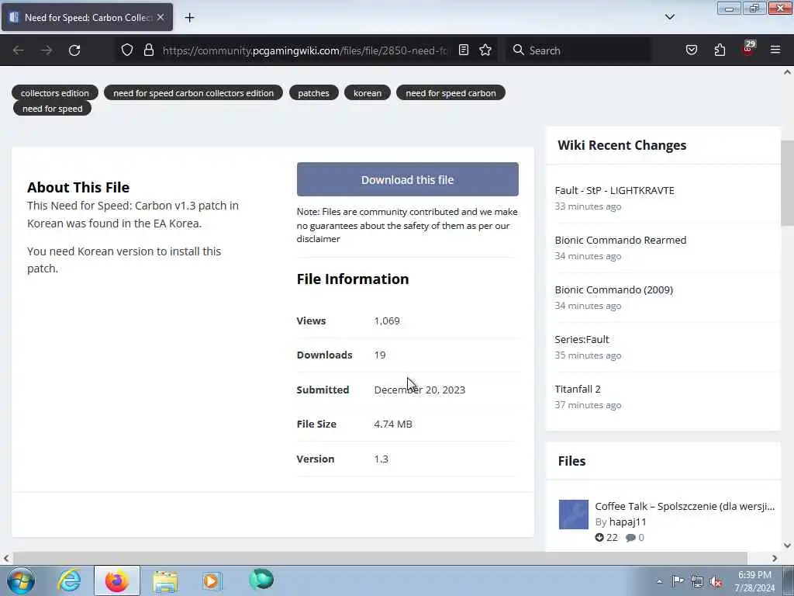
Task: Click the Submitted date December 20, 2023
Action: click(419, 390)
